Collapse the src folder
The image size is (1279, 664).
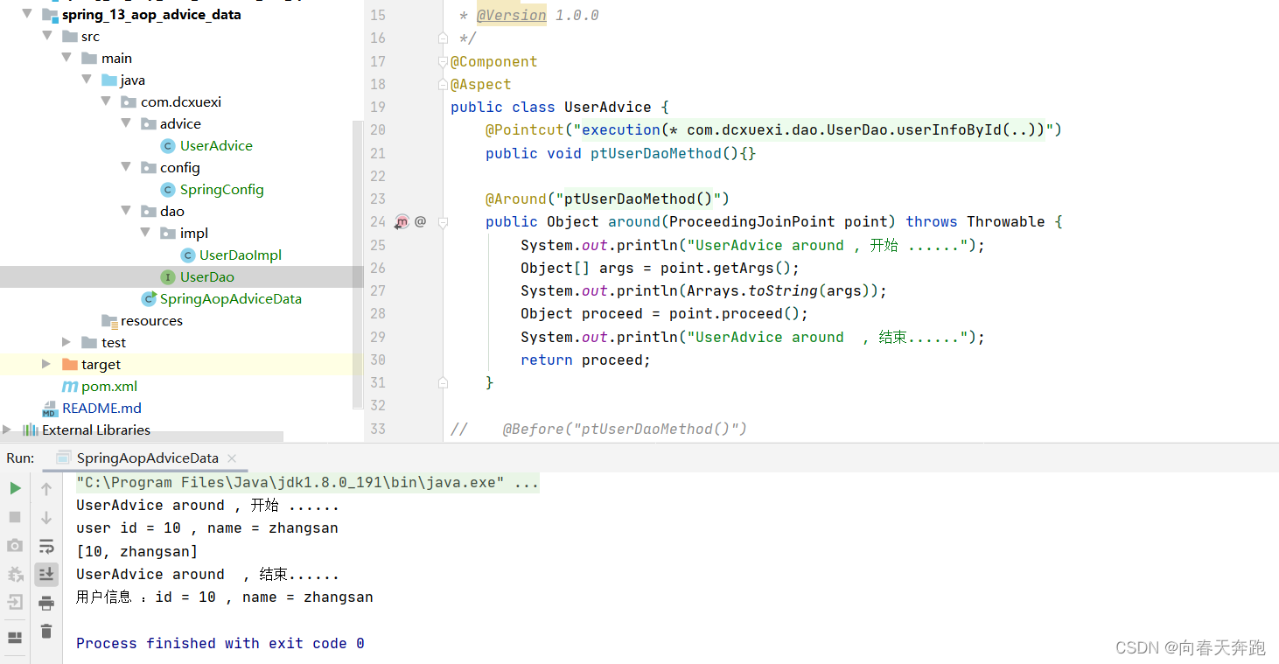pyautogui.click(x=46, y=36)
